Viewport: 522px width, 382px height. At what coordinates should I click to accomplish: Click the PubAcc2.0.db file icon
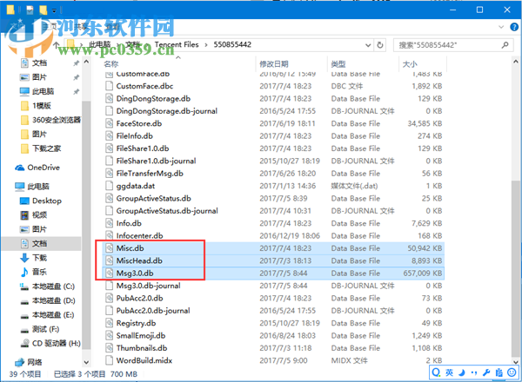click(x=109, y=299)
